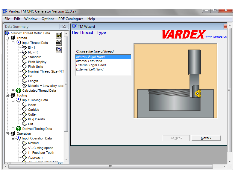
Task: Click the Vardex application icon in title bar
Action: click(x=5, y=11)
